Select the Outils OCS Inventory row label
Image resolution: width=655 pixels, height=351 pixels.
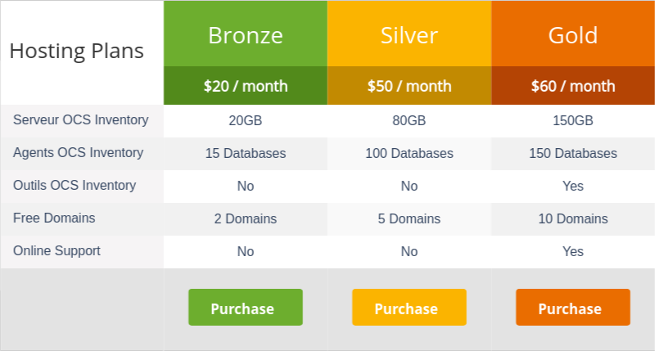tap(75, 186)
